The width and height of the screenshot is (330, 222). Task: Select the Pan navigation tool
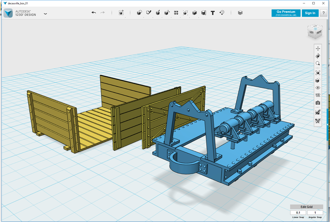[318, 49]
